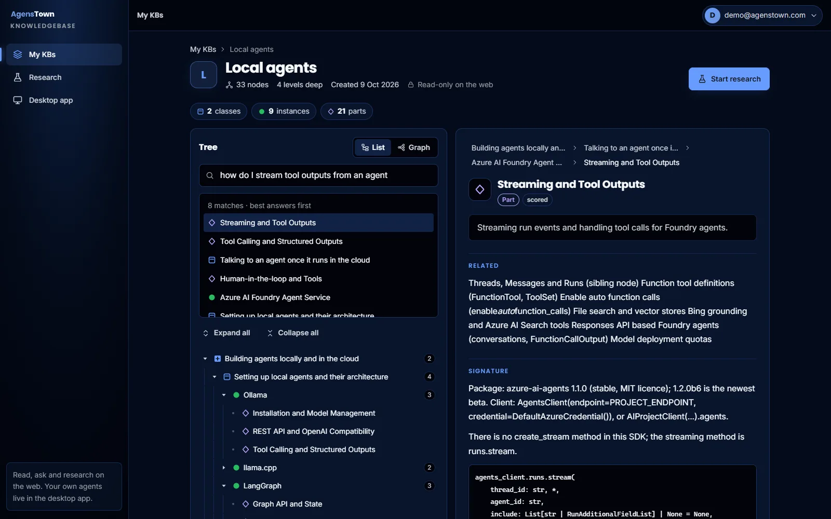Viewport: 831px width, 519px height.
Task: Go to Desktop app page
Action: pos(64,100)
